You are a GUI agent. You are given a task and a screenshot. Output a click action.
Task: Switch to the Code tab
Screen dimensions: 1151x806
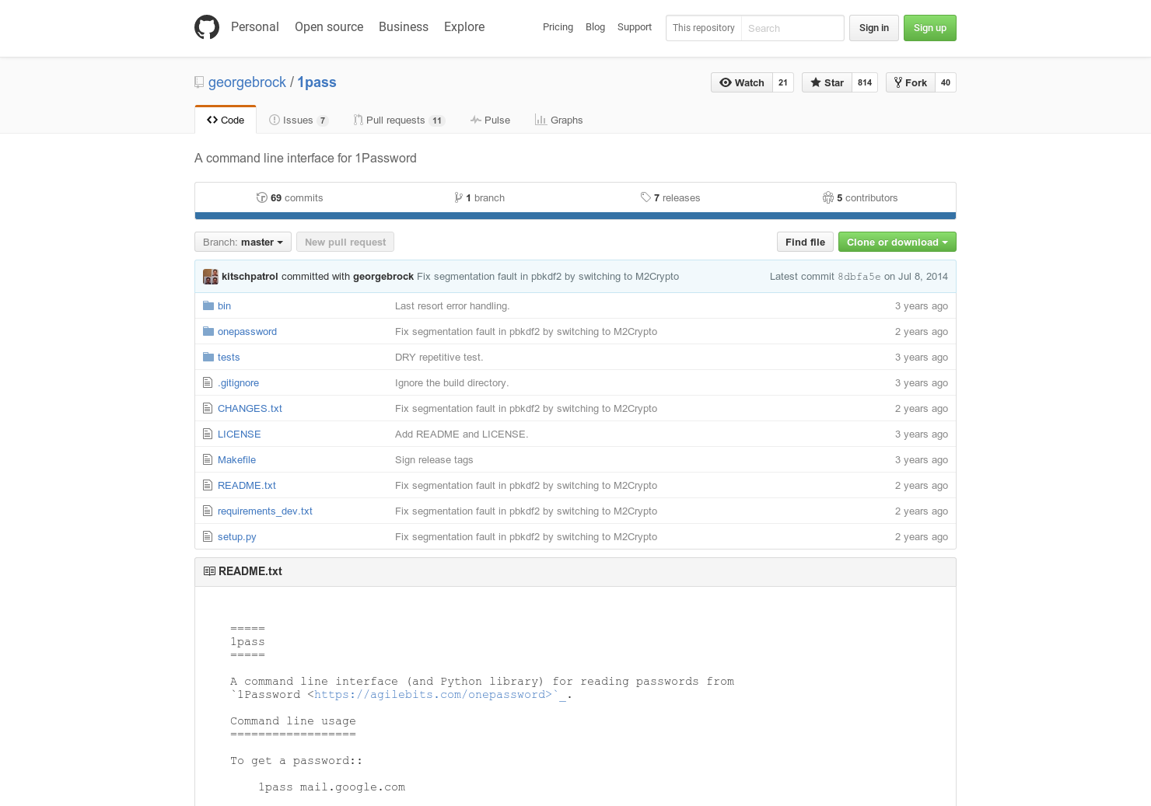pos(226,120)
